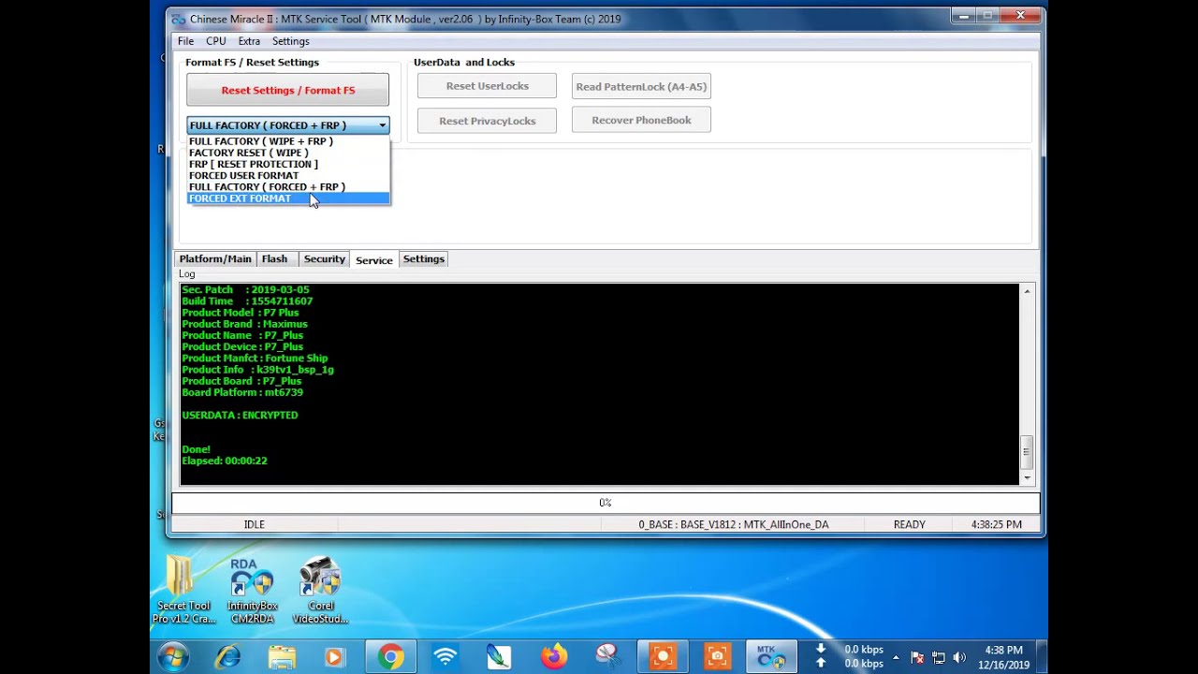Screen dimensions: 1198x674
Task: Click the 0% progress bar
Action: tap(605, 504)
